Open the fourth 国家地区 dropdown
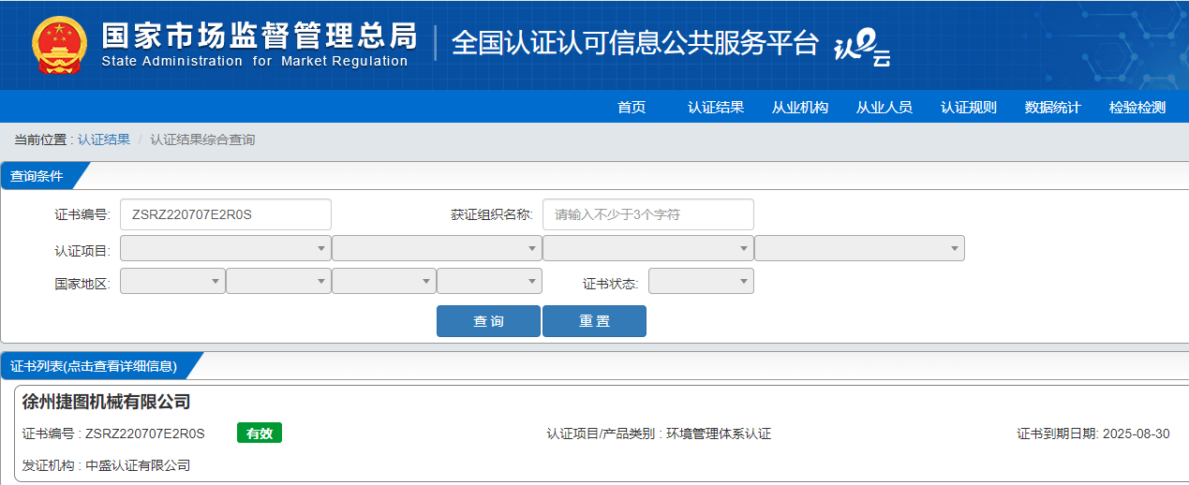1189x485 pixels. click(489, 281)
